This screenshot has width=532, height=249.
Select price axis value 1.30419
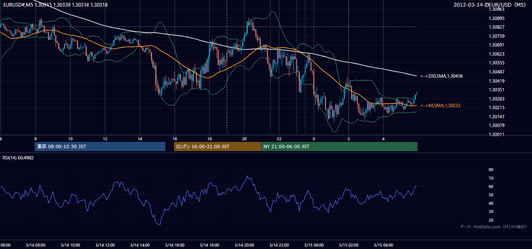(496, 81)
